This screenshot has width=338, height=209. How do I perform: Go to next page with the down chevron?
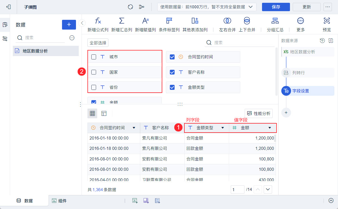pos(268,189)
